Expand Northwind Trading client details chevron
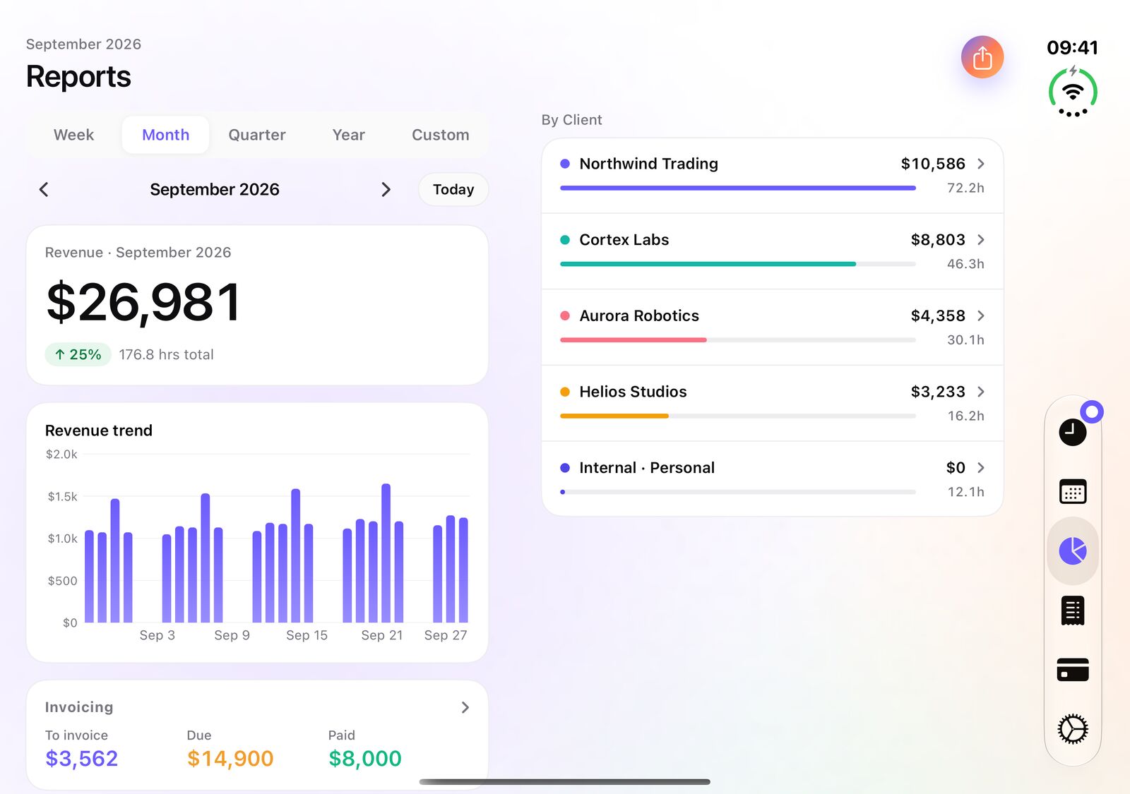The image size is (1130, 794). click(981, 164)
